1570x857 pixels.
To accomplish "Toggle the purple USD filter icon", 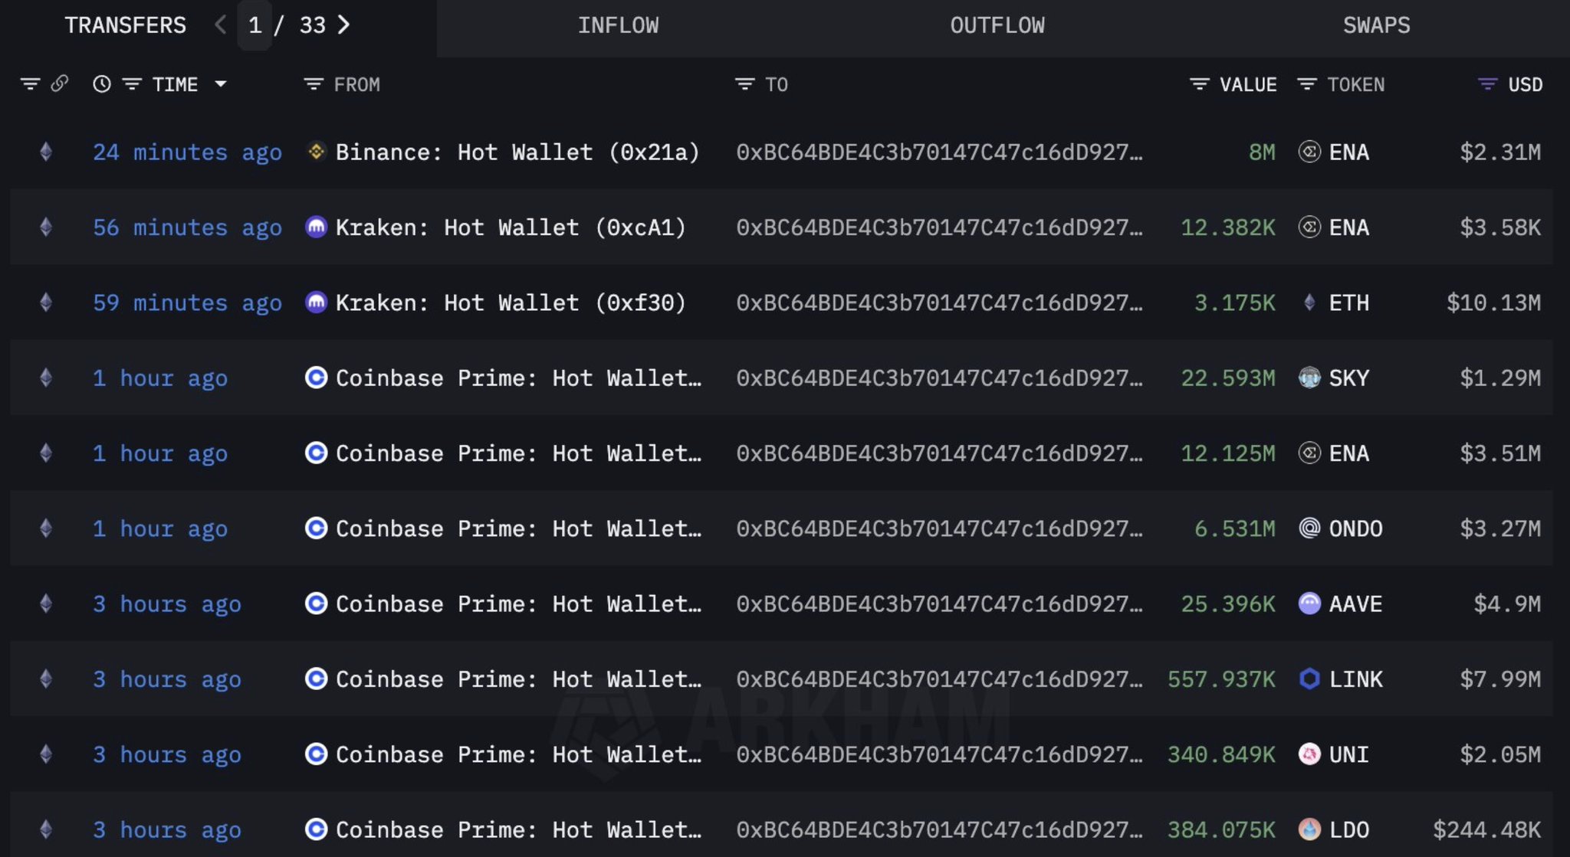I will pos(1487,84).
